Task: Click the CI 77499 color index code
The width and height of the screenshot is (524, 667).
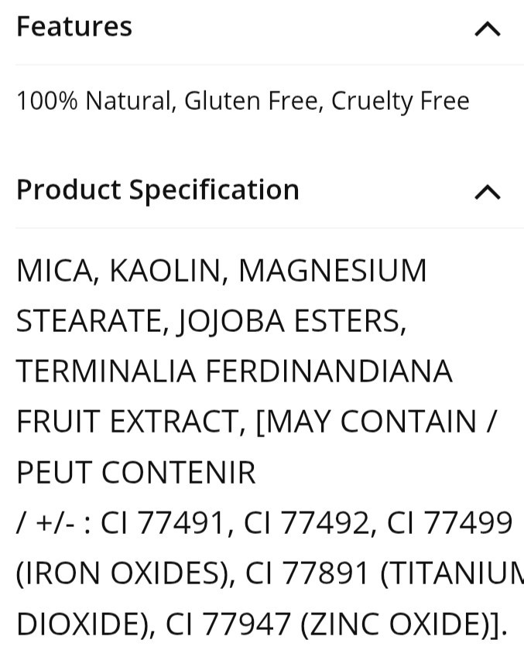Action: tap(450, 522)
